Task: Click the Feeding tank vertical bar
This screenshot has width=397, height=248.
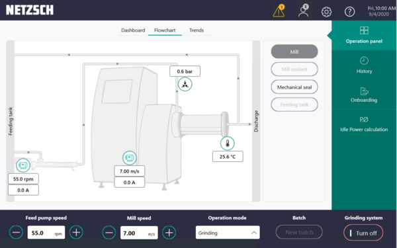Action: click(x=11, y=121)
